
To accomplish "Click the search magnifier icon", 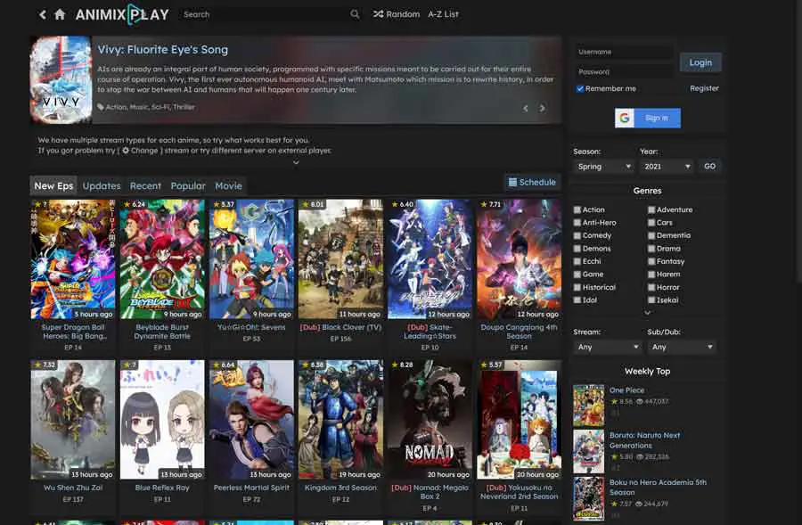I will pyautogui.click(x=355, y=14).
